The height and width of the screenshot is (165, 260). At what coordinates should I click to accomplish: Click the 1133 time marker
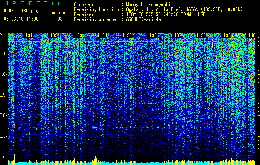coord(77,35)
